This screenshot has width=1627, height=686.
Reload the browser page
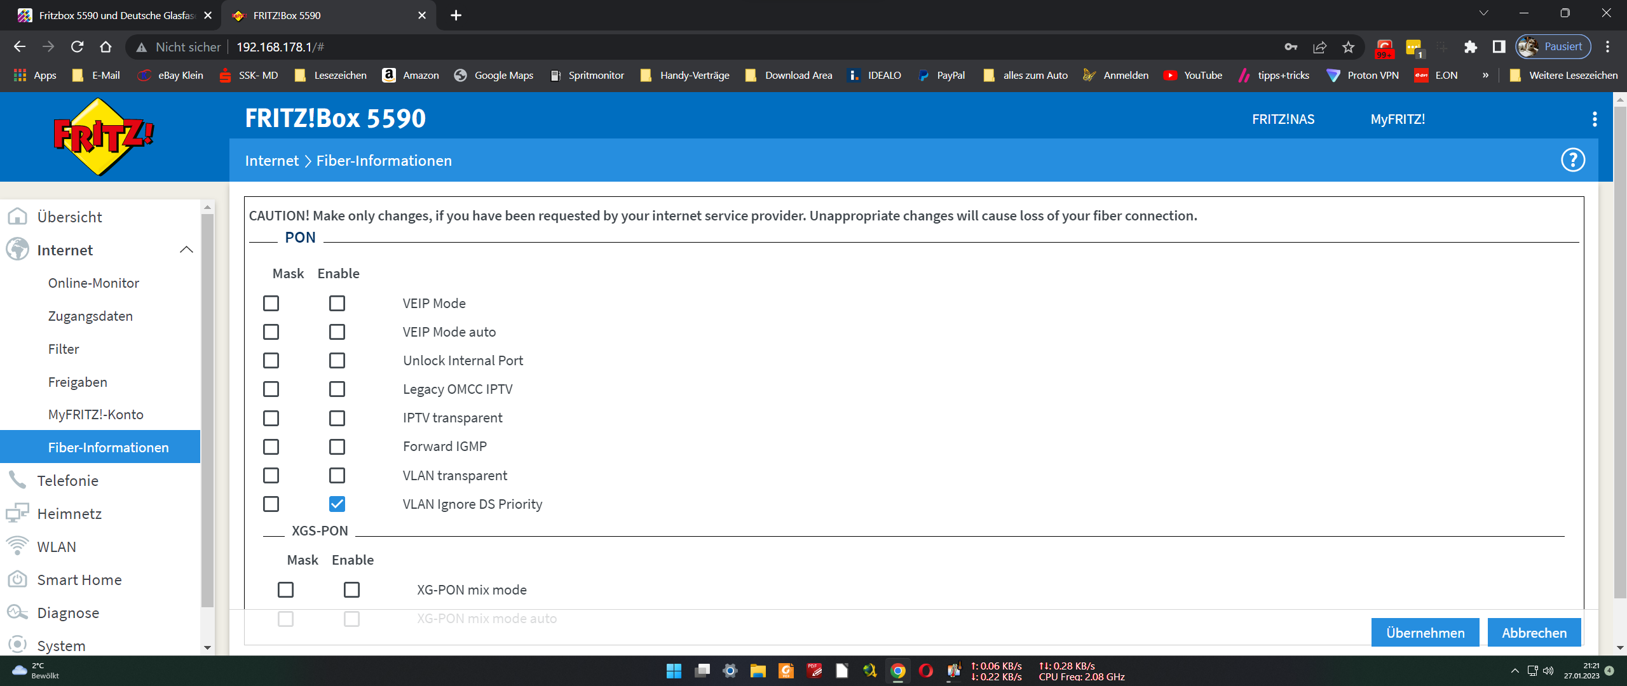point(77,47)
